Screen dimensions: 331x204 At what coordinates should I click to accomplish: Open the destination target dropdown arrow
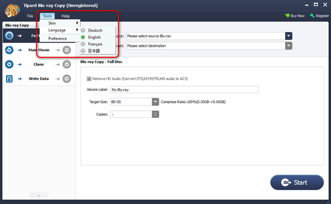click(289, 46)
